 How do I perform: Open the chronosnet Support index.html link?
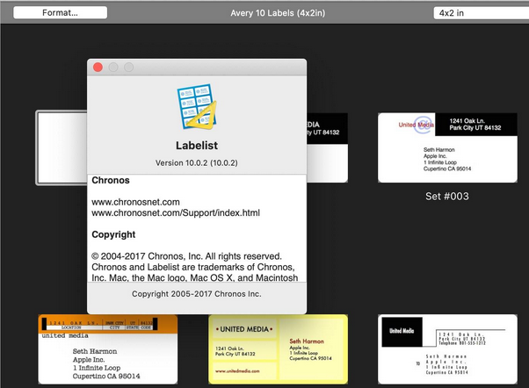click(x=176, y=212)
